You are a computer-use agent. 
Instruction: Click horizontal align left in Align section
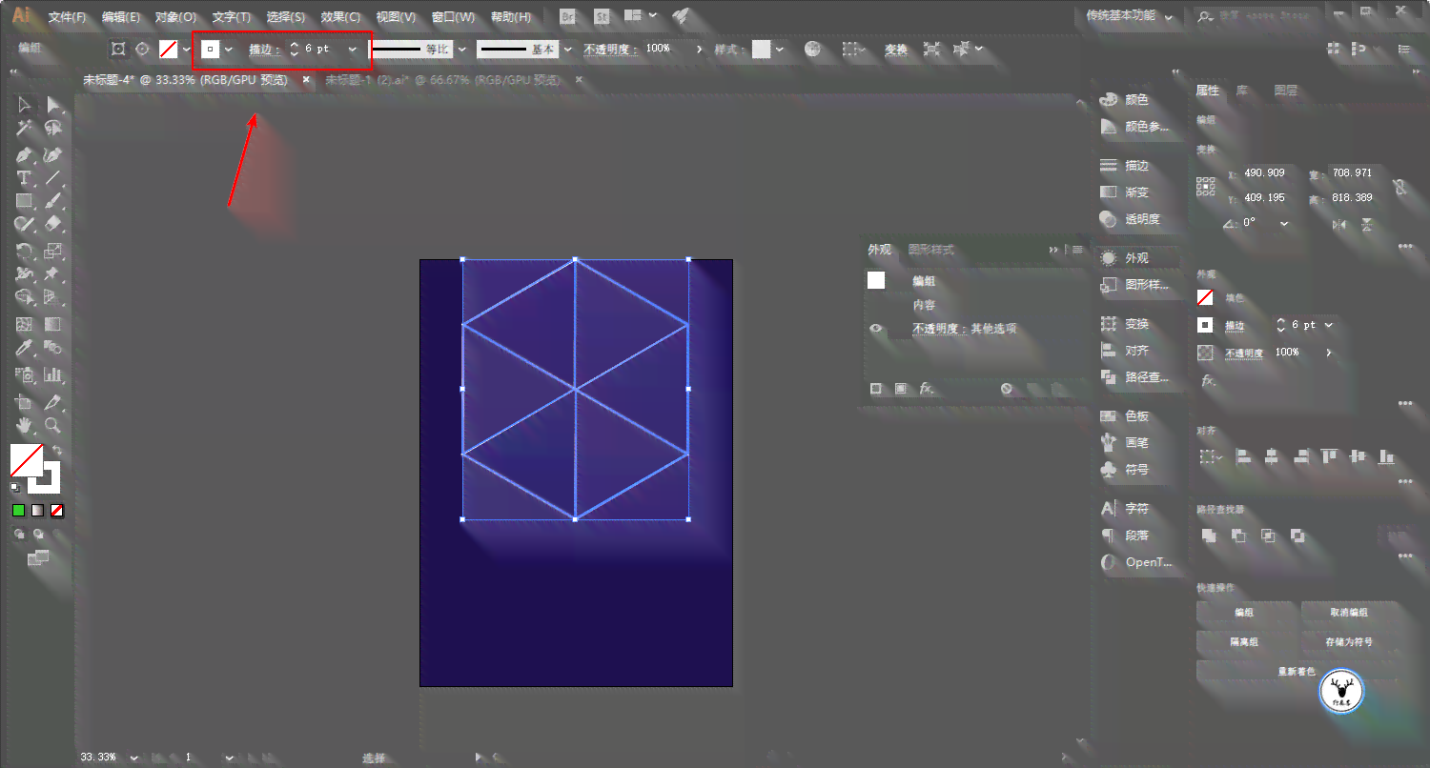tap(1242, 456)
